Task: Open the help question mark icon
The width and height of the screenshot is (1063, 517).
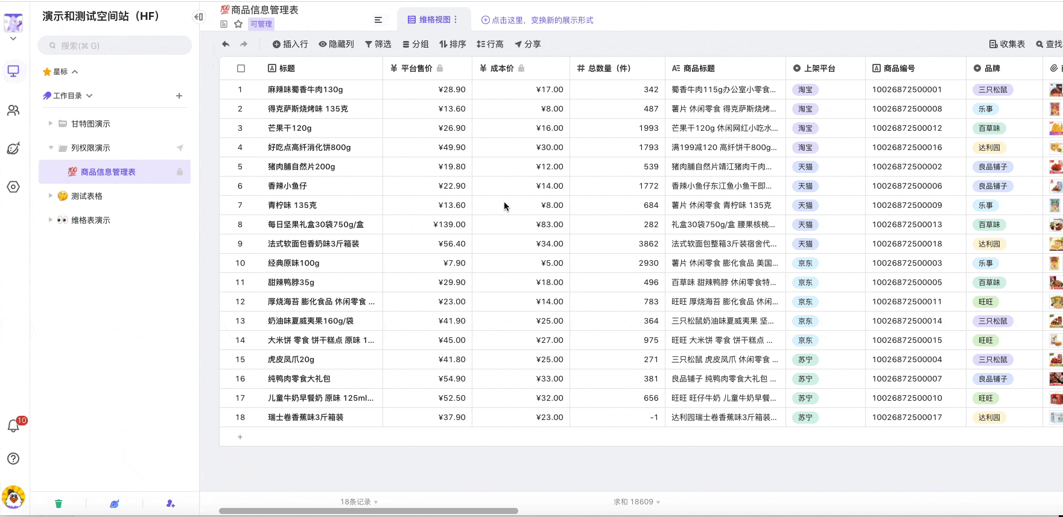Action: pos(13,459)
